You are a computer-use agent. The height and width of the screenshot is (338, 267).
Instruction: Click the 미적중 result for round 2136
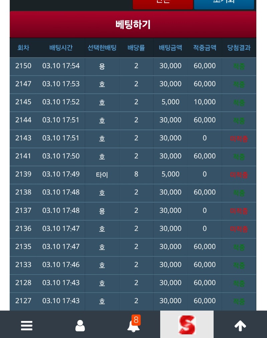click(239, 229)
